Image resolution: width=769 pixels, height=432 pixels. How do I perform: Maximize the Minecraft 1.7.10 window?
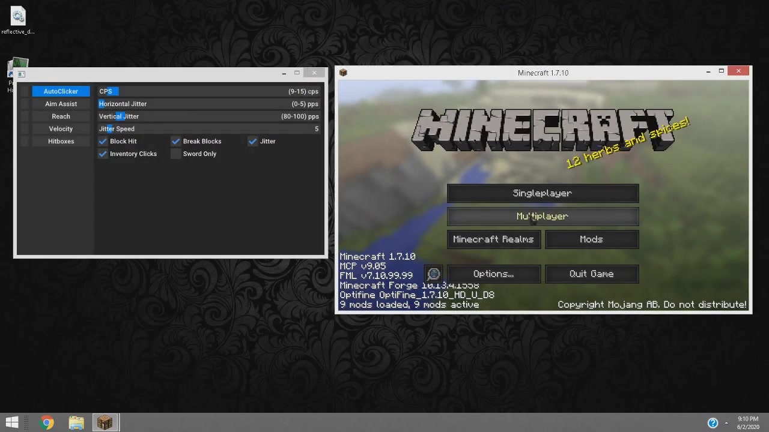tap(721, 72)
